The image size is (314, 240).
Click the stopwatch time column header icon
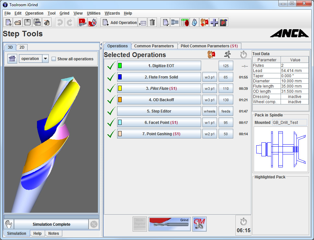(x=244, y=54)
